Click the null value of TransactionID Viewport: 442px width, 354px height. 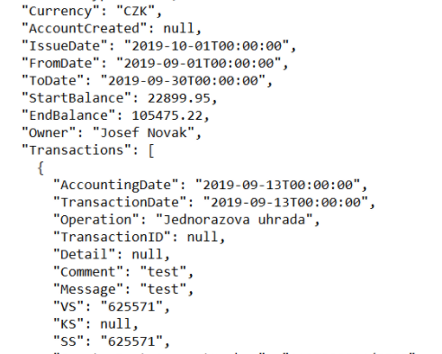[x=203, y=237]
